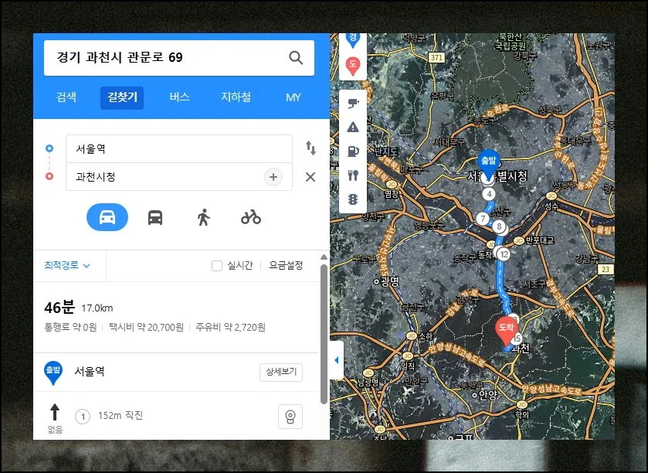The width and height of the screenshot is (648, 473).
Task: Collapse the side panel with arrow handle
Action: [336, 362]
